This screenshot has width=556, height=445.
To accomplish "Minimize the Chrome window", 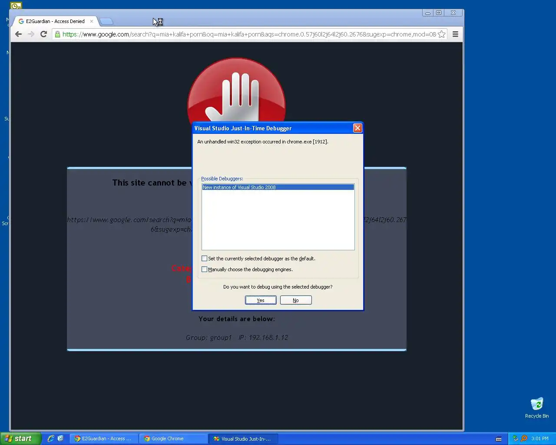I will coord(428,13).
